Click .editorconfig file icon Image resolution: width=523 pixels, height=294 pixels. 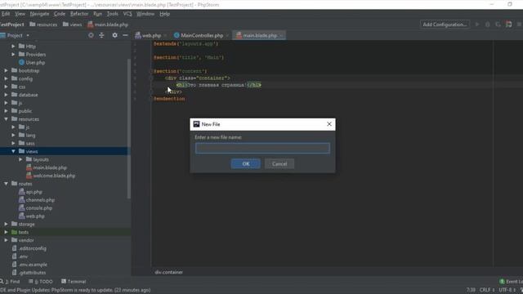(x=15, y=248)
